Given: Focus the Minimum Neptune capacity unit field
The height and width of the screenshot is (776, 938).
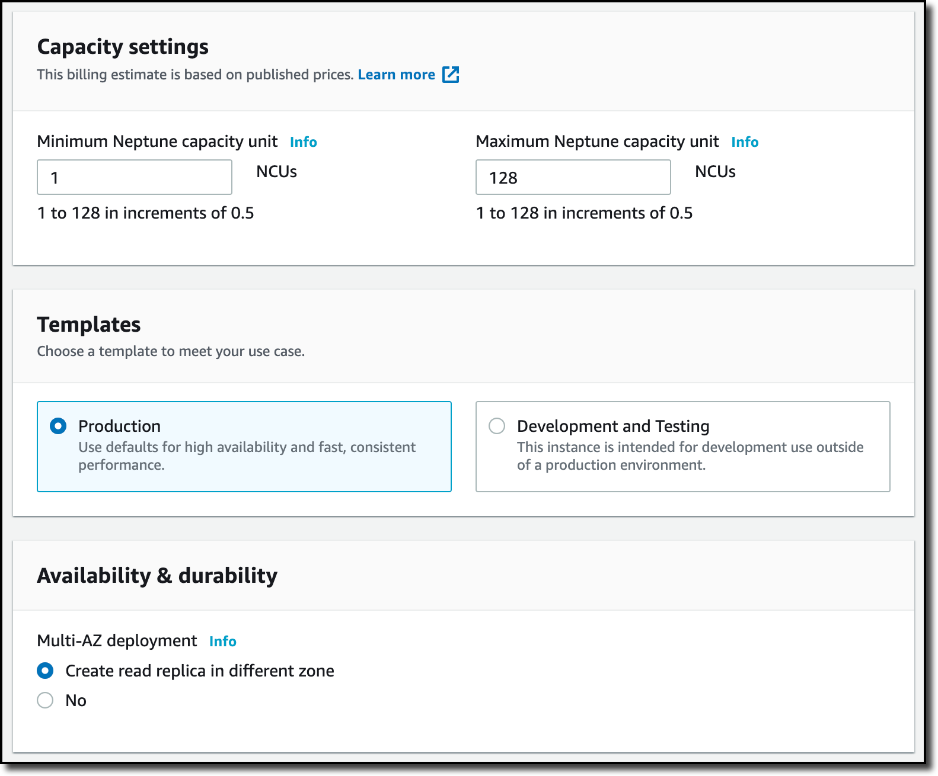Looking at the screenshot, I should pos(135,177).
